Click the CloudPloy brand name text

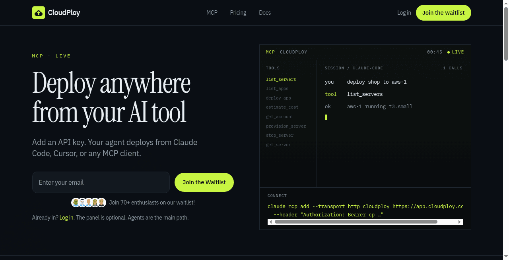(64, 13)
